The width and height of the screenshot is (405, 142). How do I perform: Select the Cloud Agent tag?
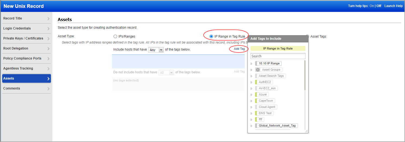point(266,107)
